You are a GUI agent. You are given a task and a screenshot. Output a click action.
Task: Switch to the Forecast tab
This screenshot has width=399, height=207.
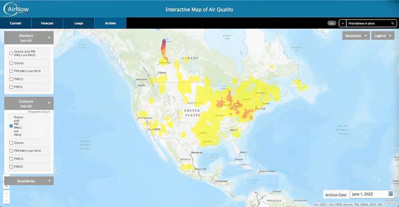[47, 23]
